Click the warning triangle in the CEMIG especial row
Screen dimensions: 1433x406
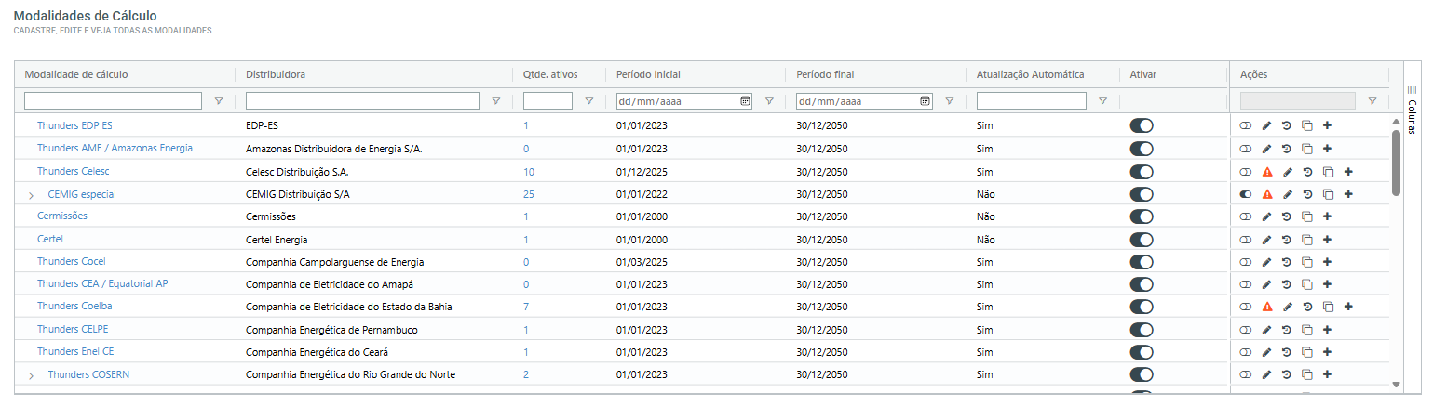coord(1266,194)
